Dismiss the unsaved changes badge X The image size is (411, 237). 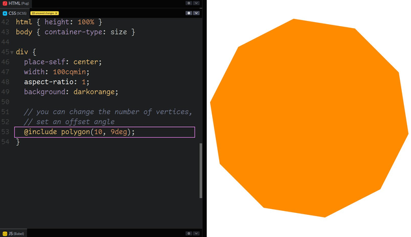(x=57, y=13)
